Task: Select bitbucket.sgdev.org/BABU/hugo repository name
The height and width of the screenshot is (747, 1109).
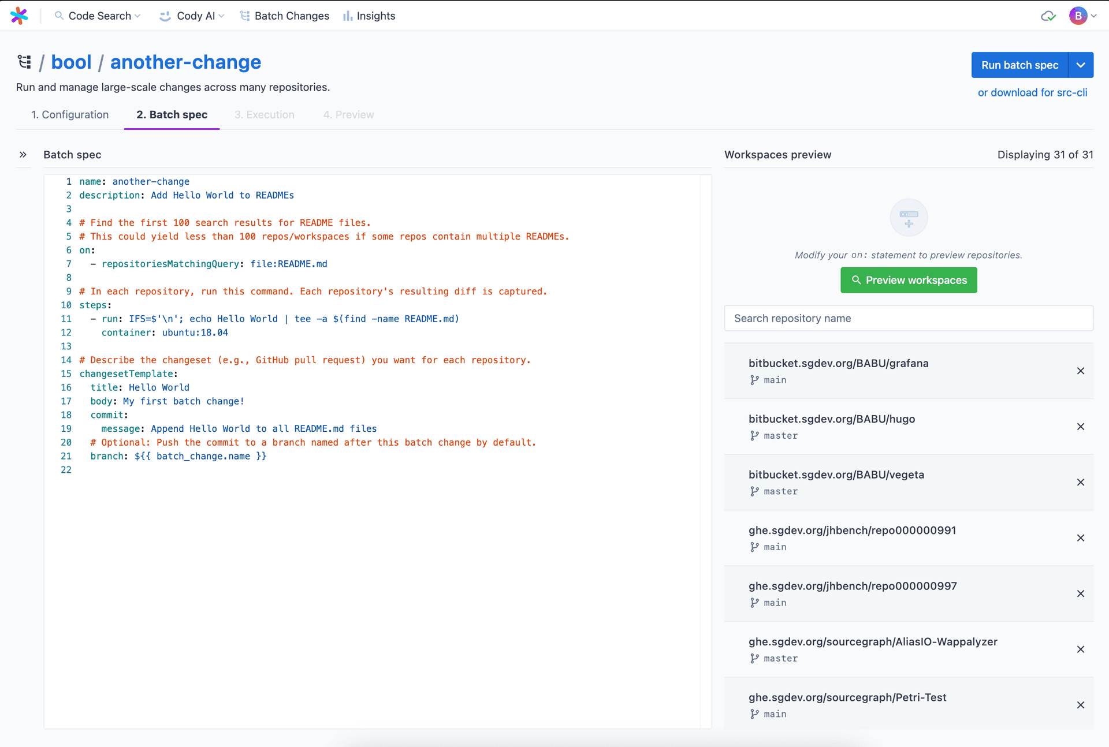Action: [x=832, y=419]
